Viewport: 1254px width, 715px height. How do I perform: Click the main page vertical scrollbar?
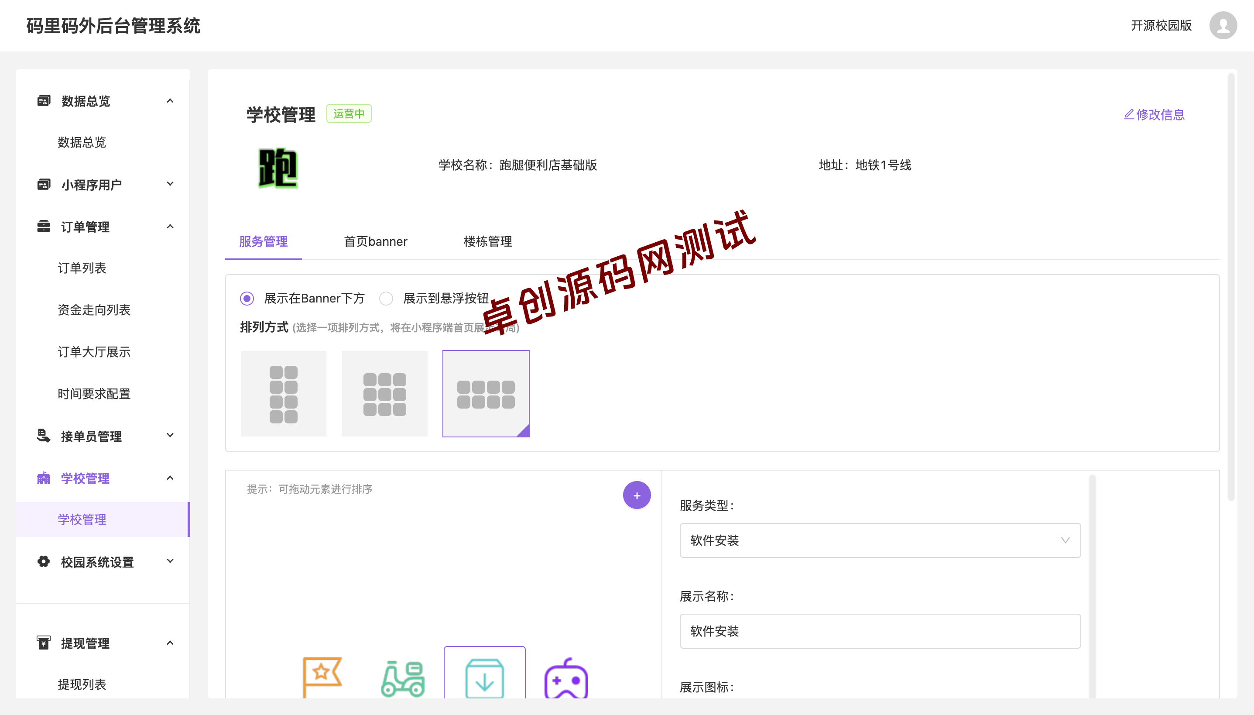tap(1231, 287)
